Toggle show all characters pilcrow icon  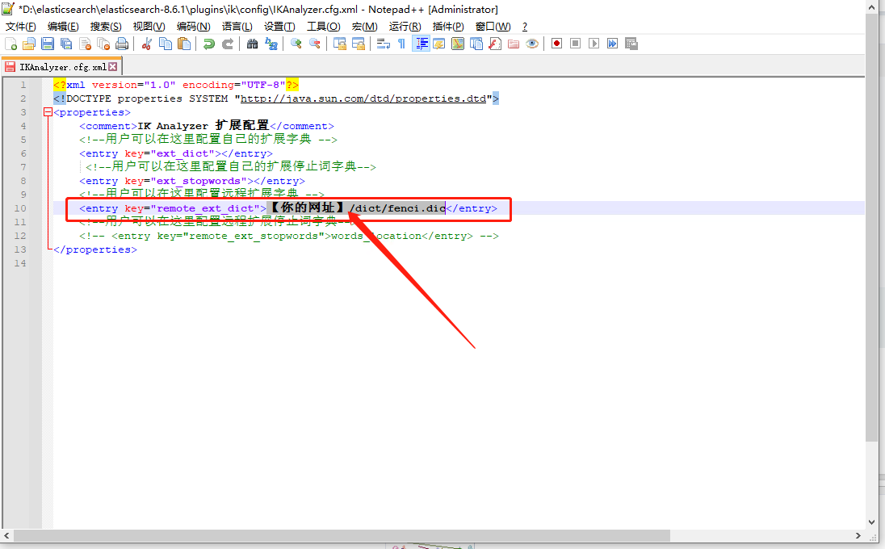click(x=402, y=44)
